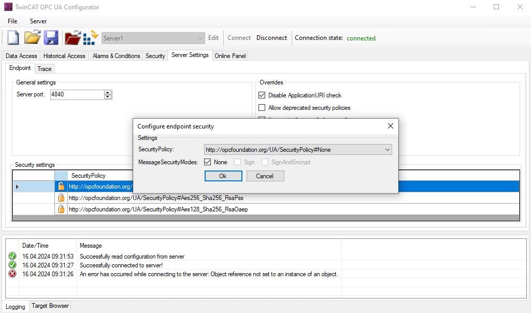The image size is (531, 313).
Task: Switch to the Online Panel tab
Action: (x=230, y=56)
